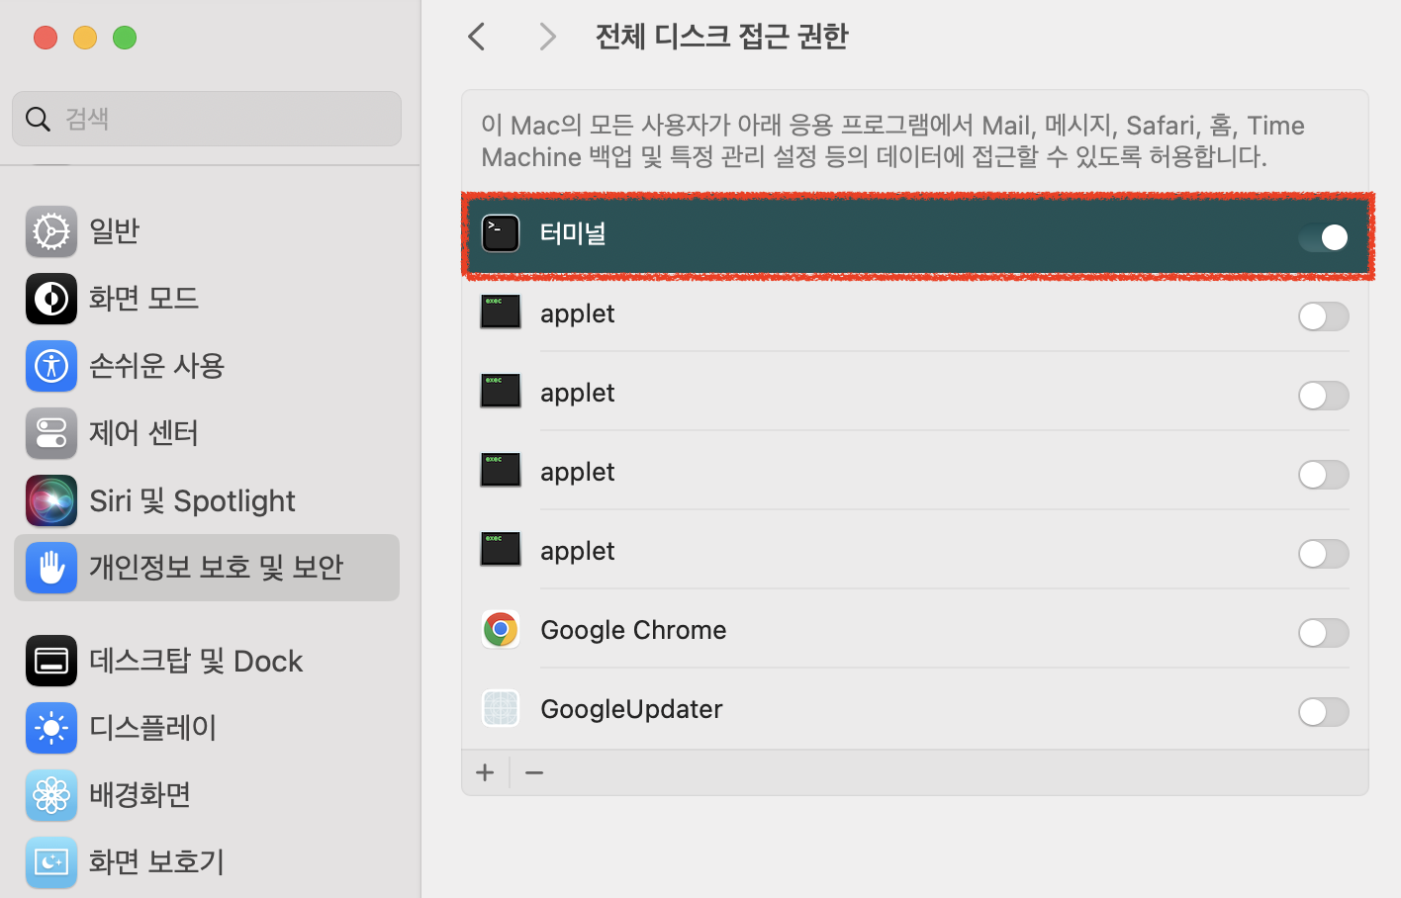The width and height of the screenshot is (1401, 898).
Task: Click the Terminal (터미널) app icon
Action: pyautogui.click(x=501, y=233)
